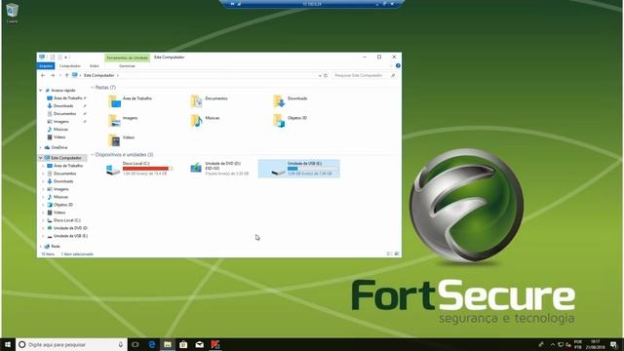Click the microphone icon in taskbar search

click(121, 344)
